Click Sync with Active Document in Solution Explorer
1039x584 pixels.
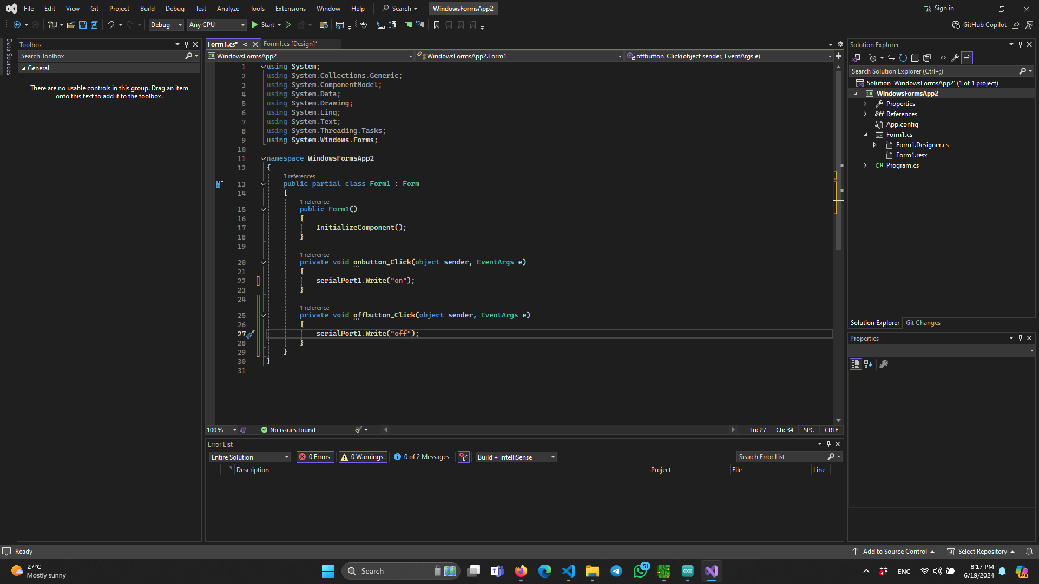coord(891,58)
